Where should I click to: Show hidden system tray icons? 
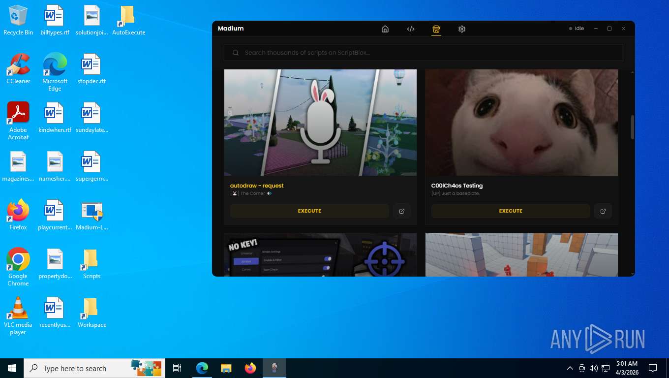[x=570, y=368]
